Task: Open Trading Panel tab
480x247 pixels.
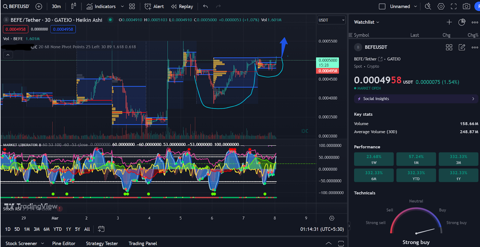Action: click(x=143, y=243)
